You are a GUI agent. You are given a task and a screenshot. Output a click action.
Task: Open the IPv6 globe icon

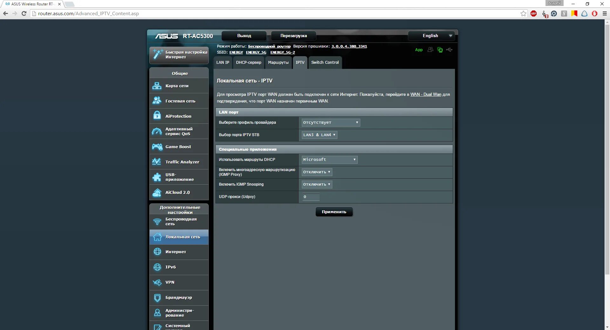tap(157, 267)
